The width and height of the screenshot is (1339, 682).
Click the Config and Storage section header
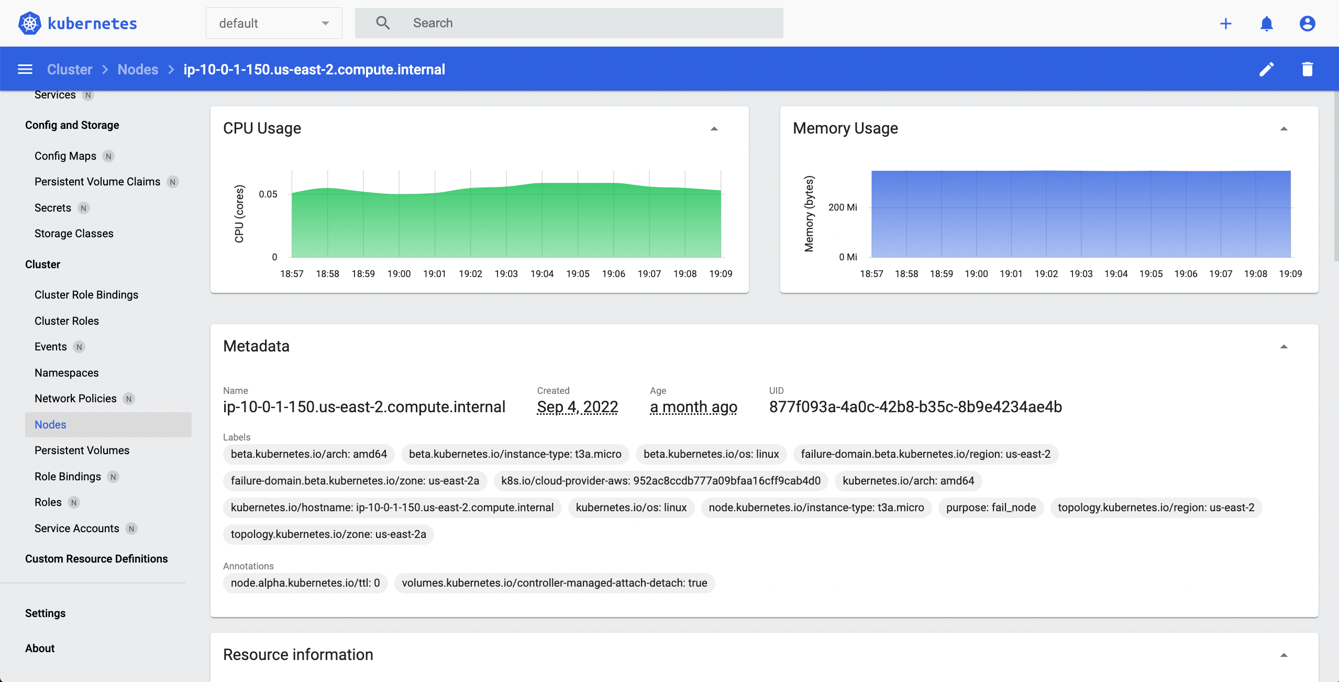(x=72, y=125)
